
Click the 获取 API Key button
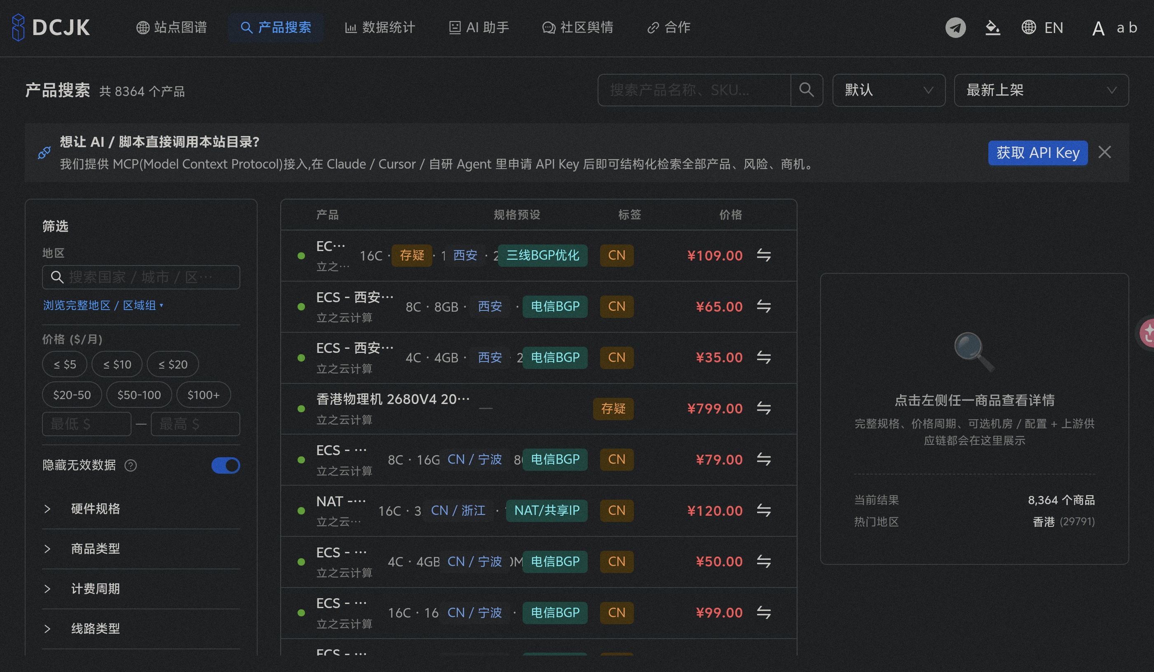(1038, 153)
